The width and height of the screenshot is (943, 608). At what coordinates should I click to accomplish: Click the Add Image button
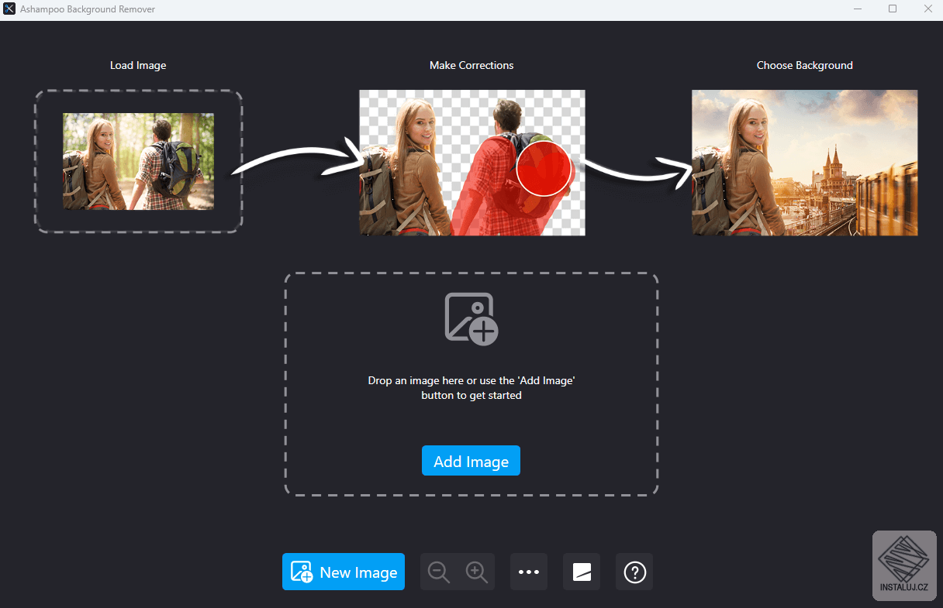(x=471, y=461)
